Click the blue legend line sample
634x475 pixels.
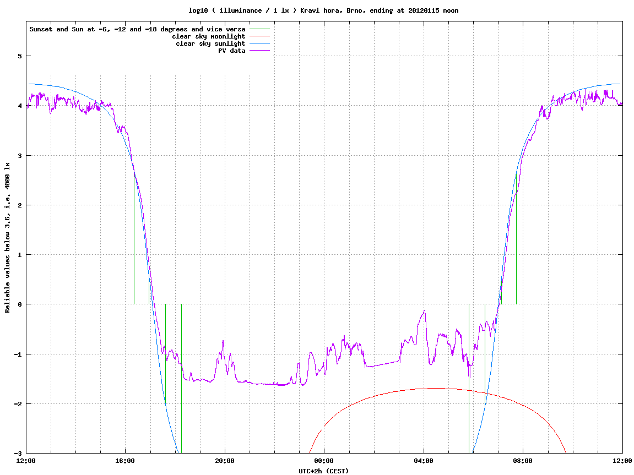click(259, 43)
